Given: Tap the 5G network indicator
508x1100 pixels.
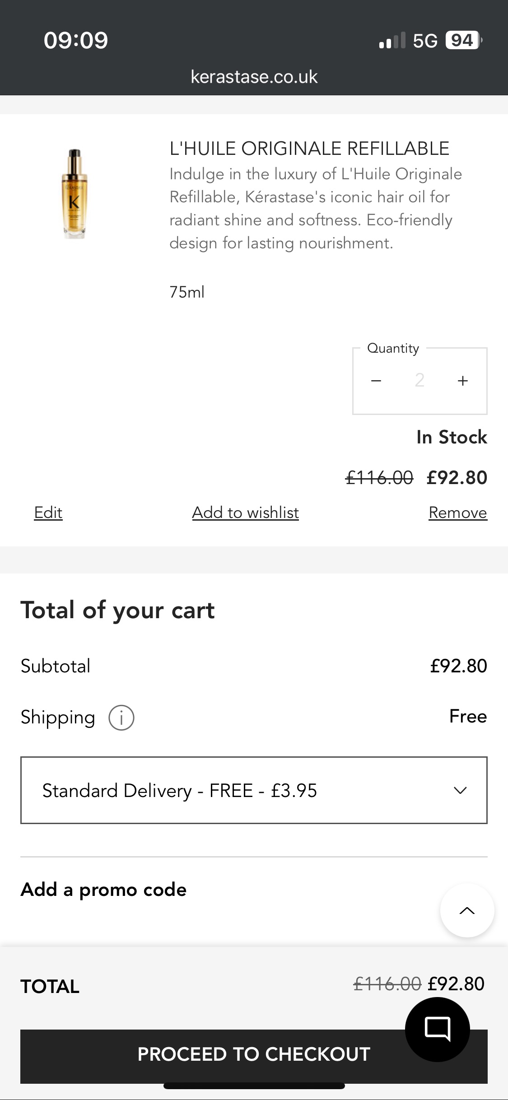Looking at the screenshot, I should 425,41.
